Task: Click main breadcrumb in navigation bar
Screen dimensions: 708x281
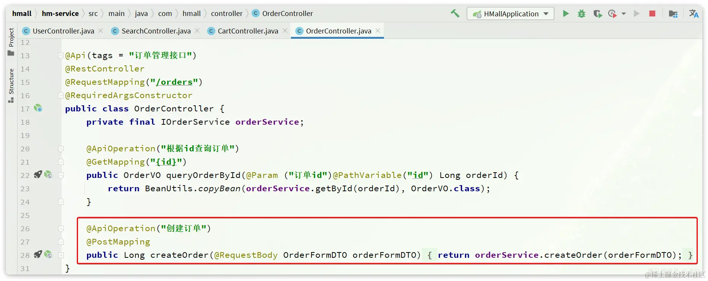Action: (116, 14)
